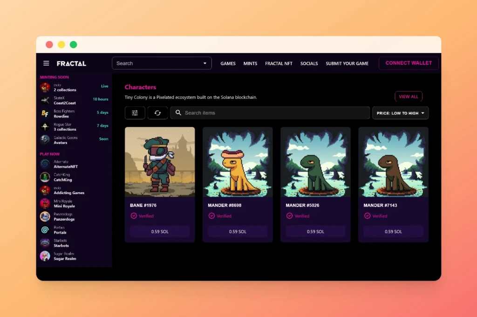Open the hamburger menu icon
Screen dimensions: 477x317
(x=46, y=63)
